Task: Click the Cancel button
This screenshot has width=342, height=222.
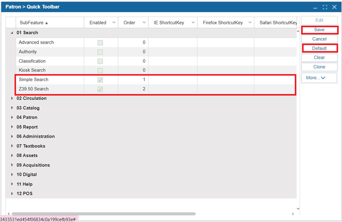Action: (319, 39)
